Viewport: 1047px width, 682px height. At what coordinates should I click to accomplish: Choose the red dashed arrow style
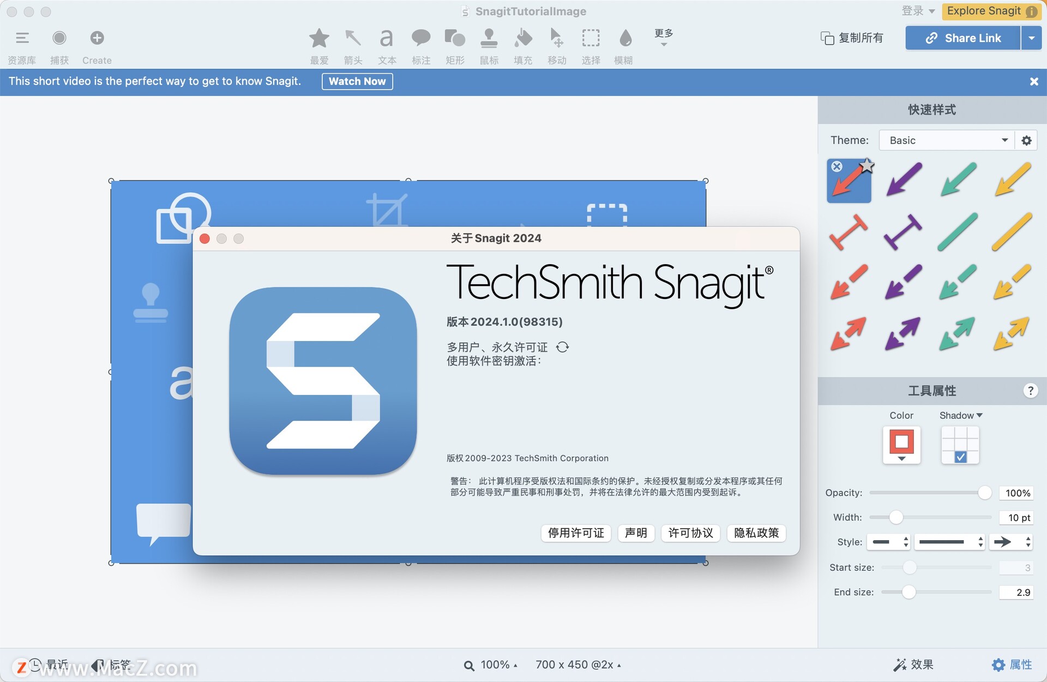tap(849, 282)
